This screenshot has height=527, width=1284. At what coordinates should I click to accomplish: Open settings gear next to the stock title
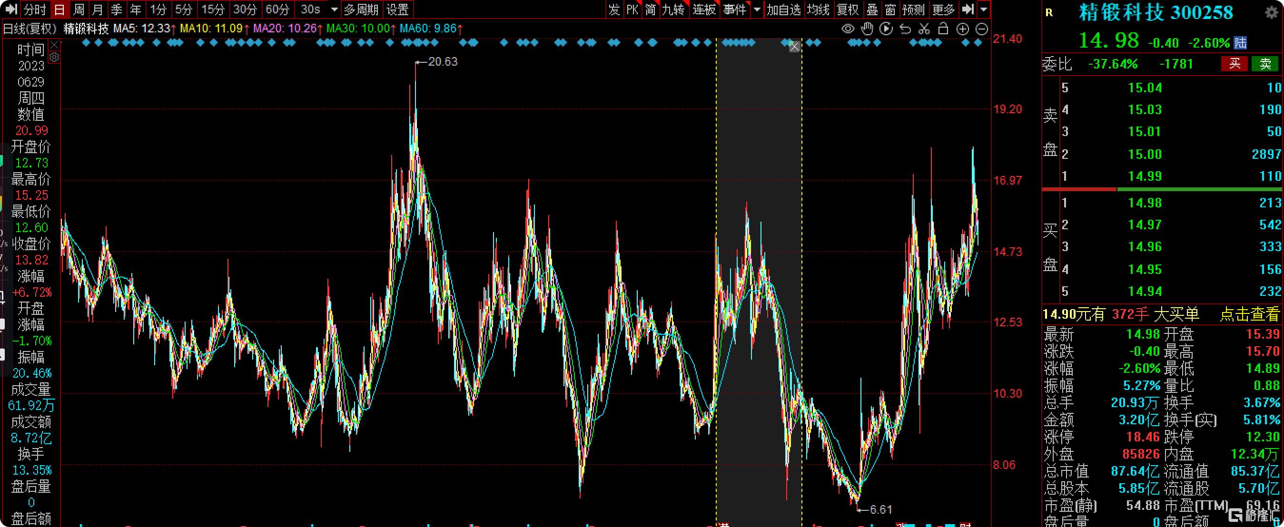[x=1272, y=12]
